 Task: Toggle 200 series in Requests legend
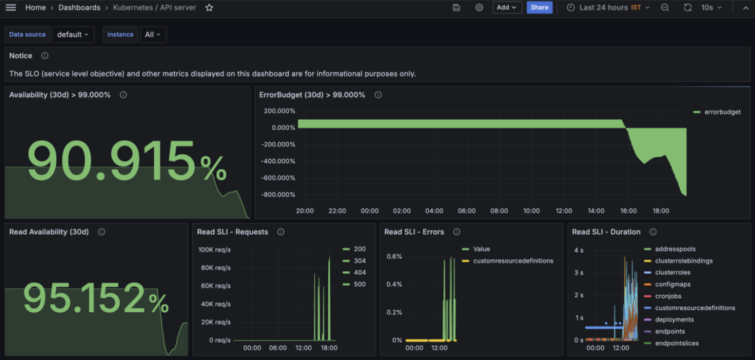[360, 249]
